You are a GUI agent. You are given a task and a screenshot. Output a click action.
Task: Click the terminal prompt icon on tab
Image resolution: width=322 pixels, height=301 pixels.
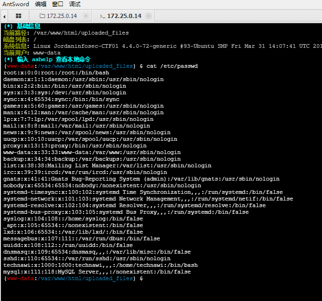103,16
